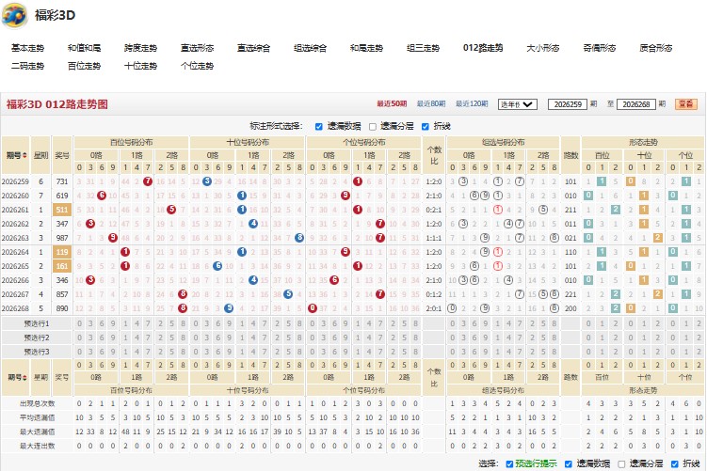
Task: Sort by 期号 using header sort arrow
Action: click(24, 155)
